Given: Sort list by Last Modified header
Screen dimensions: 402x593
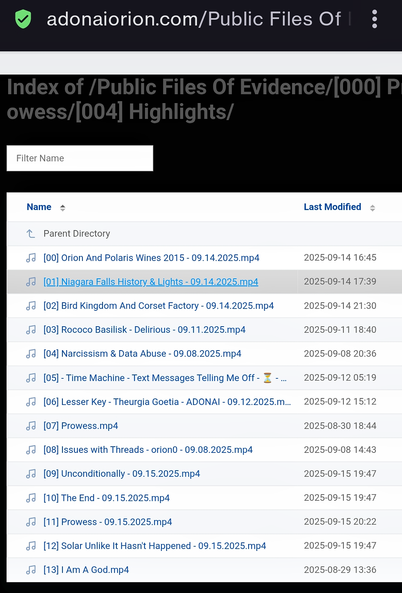Looking at the screenshot, I should pyautogui.click(x=332, y=207).
